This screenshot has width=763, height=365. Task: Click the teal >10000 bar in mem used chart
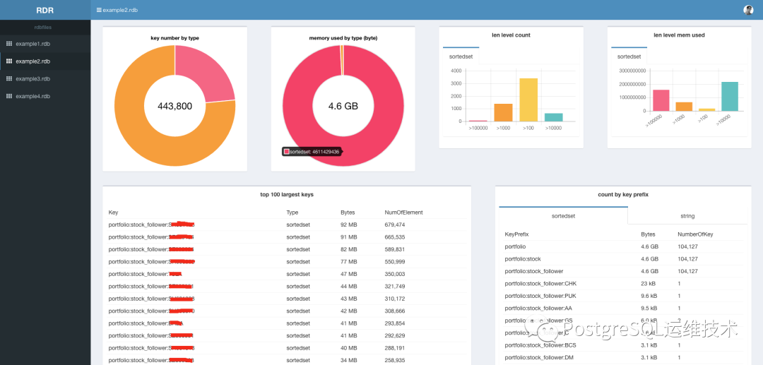tap(729, 96)
